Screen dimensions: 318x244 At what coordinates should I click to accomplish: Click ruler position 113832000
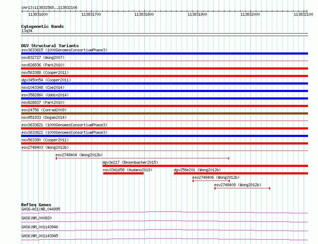250,14
